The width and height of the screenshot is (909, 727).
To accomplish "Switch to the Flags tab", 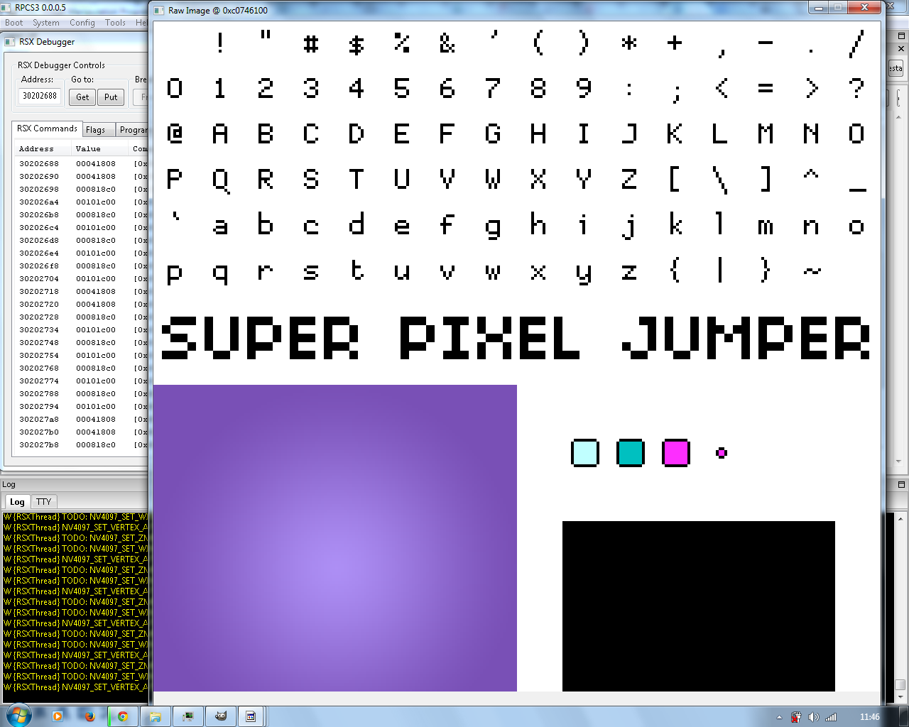I will point(96,130).
